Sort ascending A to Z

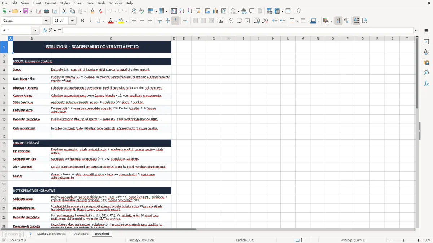pyautogui.click(x=182, y=11)
